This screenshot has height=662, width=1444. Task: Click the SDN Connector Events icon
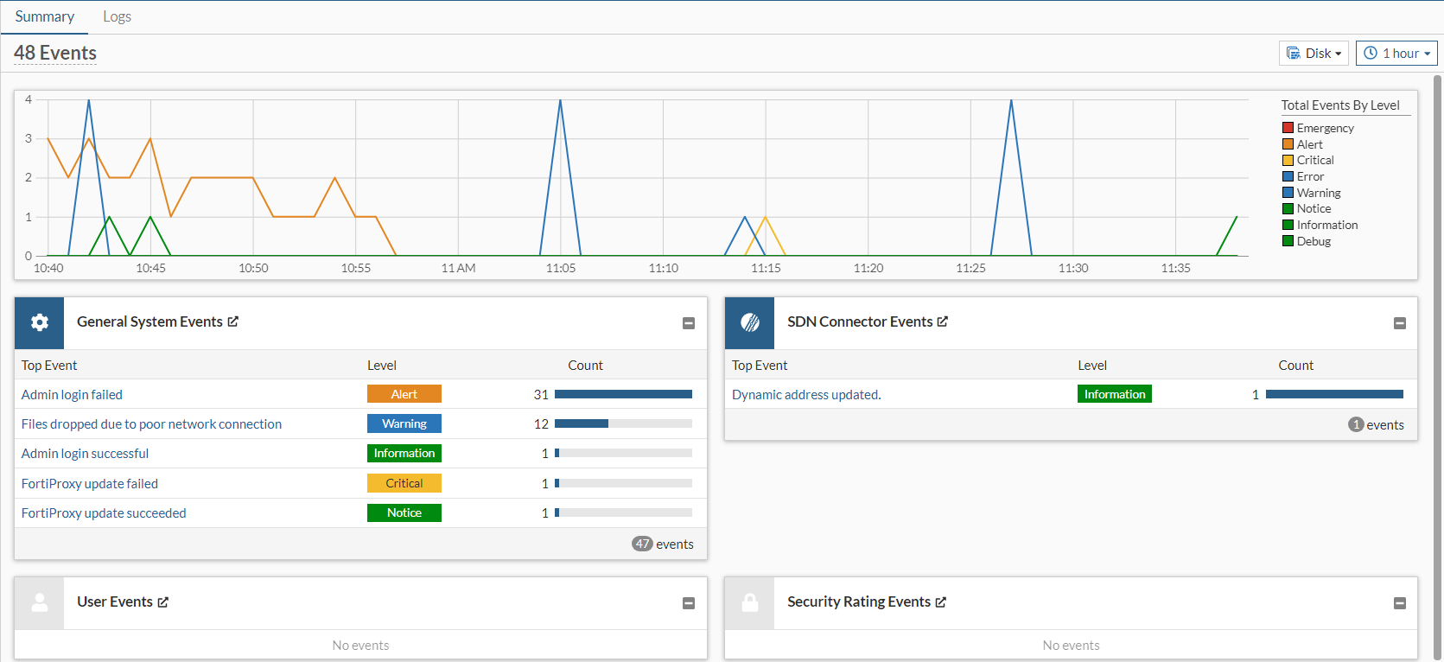point(749,322)
